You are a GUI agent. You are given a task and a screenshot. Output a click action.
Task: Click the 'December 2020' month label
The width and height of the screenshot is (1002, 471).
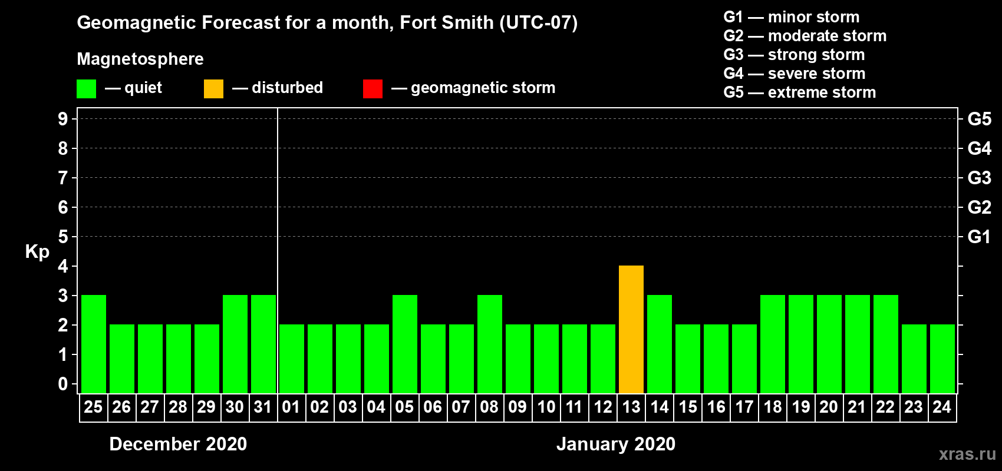(x=178, y=444)
